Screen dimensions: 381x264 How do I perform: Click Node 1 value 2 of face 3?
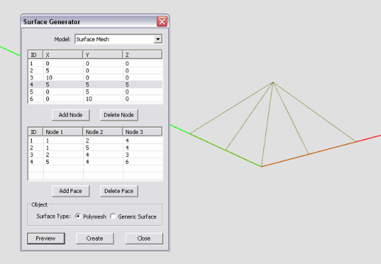click(48, 155)
